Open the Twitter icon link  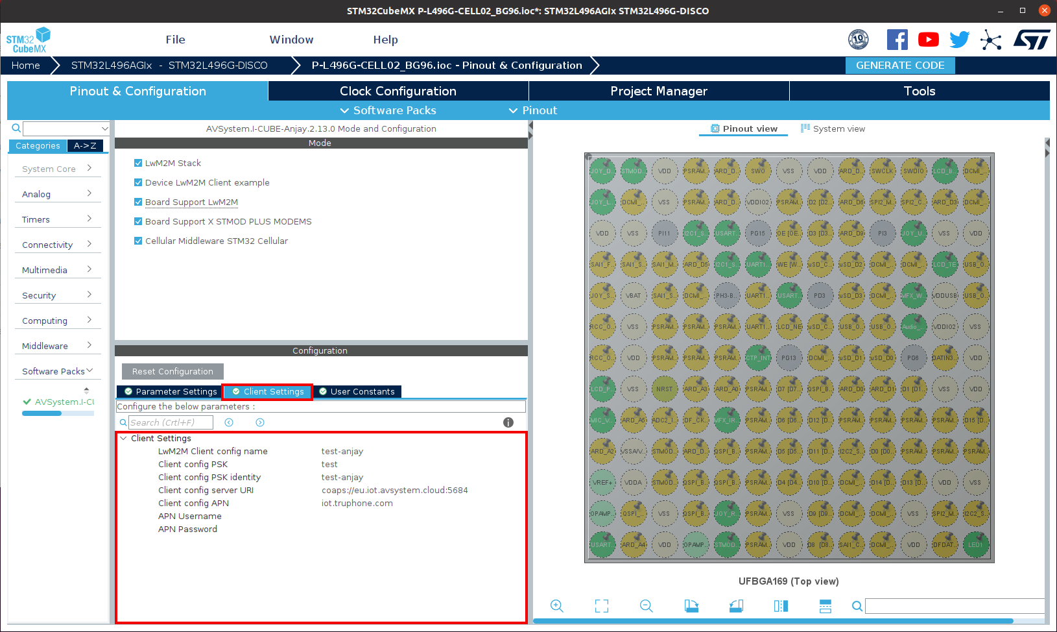tap(959, 40)
